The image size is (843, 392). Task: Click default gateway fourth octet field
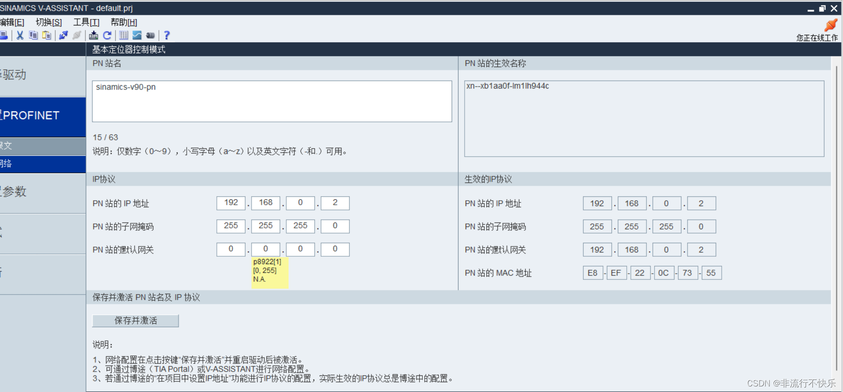coord(335,249)
